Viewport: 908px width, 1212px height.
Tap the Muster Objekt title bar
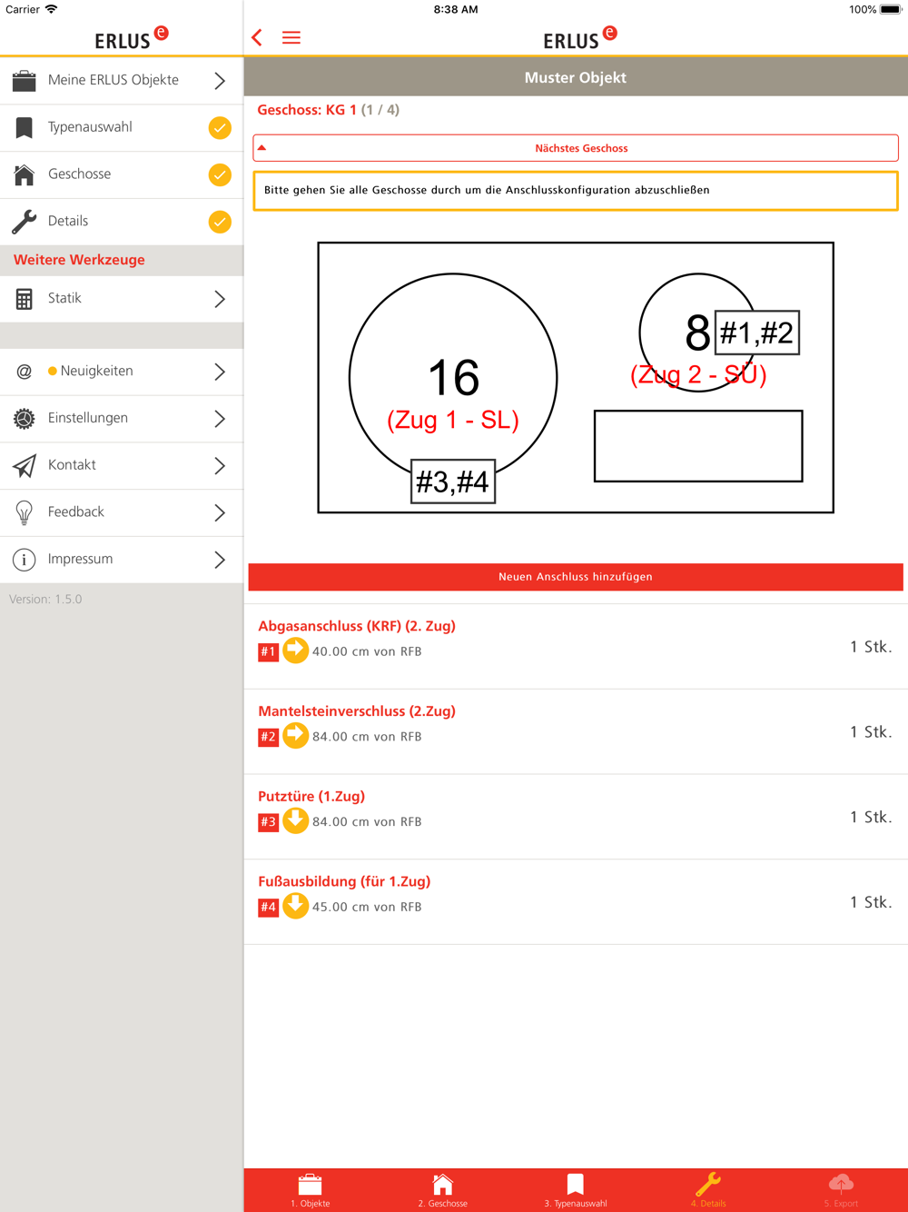[x=576, y=77]
